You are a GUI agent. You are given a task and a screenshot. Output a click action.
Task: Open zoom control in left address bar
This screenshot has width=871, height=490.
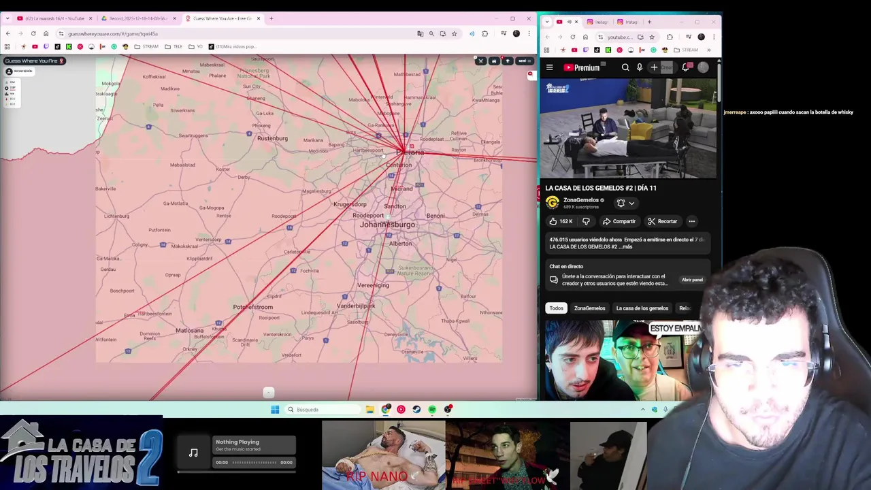[431, 33]
